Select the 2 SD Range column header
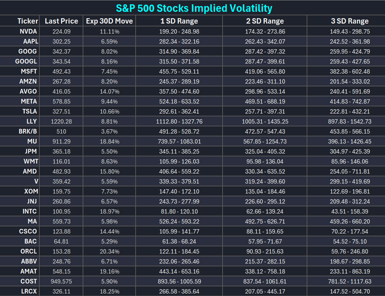Screen dimensions: 385x296 pyautogui.click(x=265, y=21)
